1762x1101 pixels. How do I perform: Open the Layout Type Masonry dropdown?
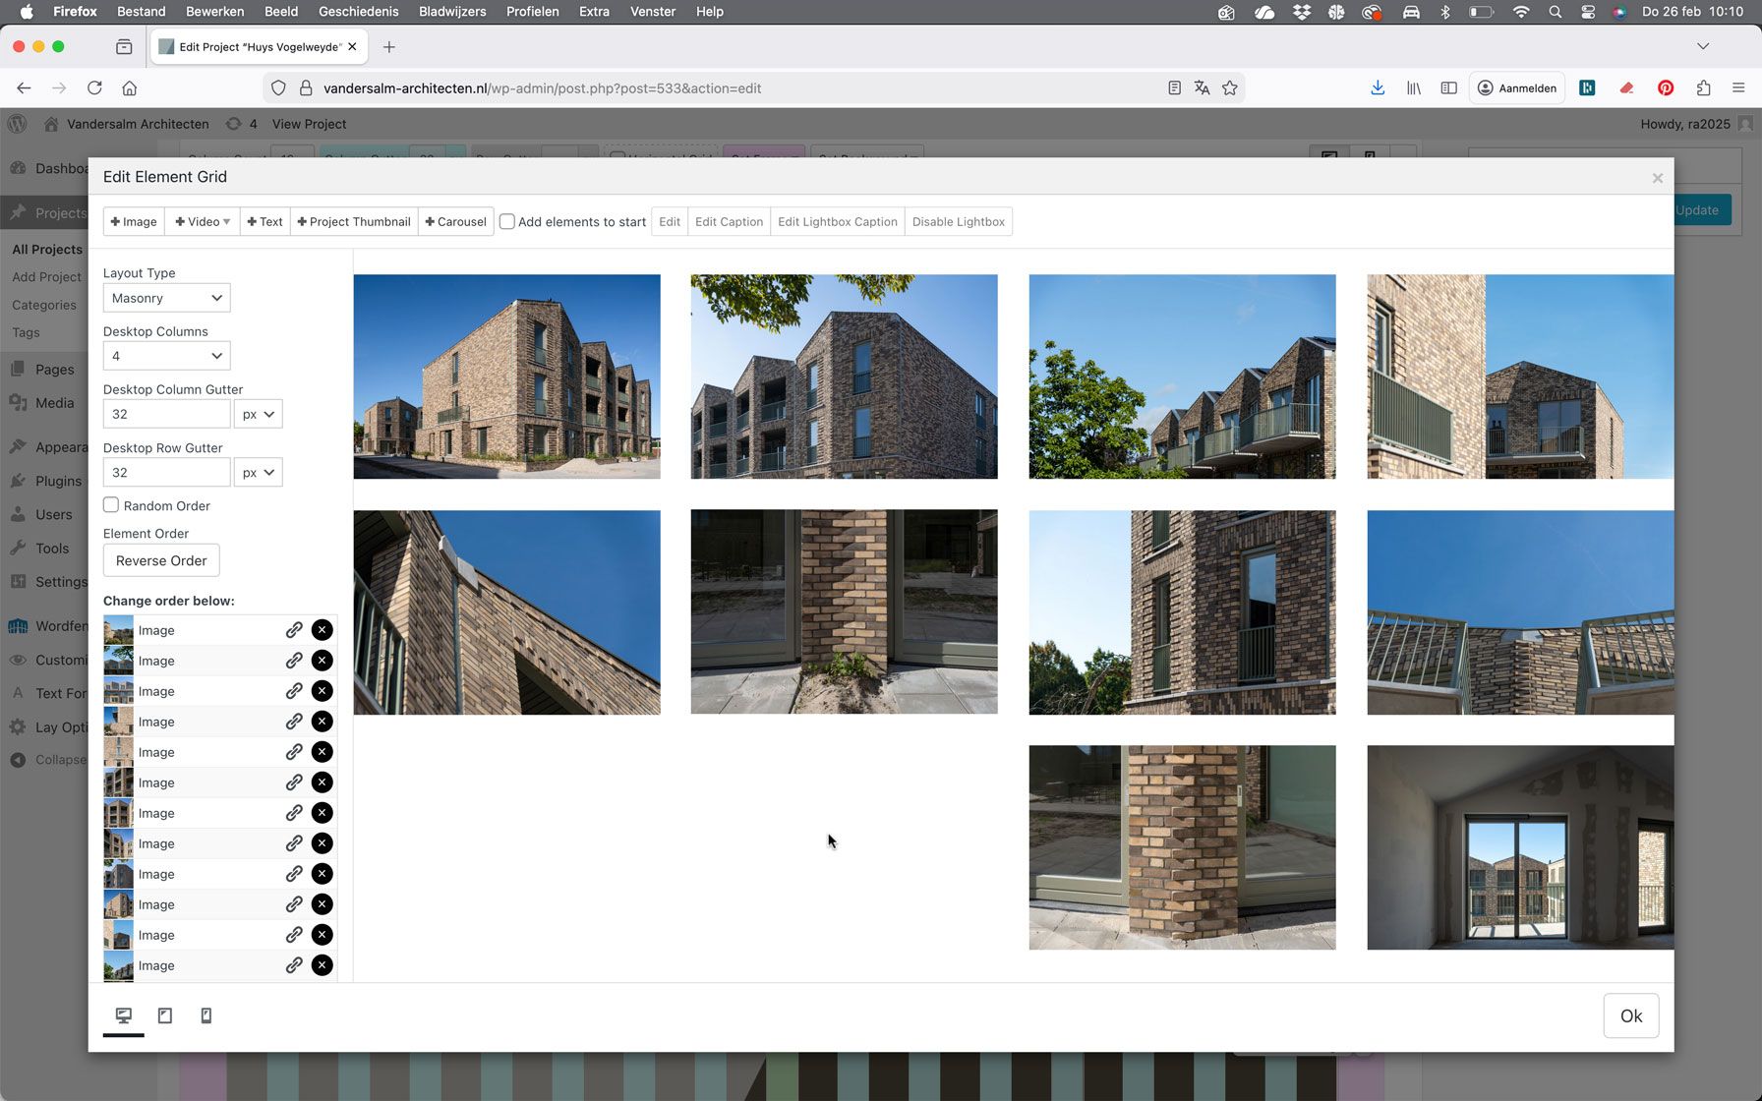[166, 298]
